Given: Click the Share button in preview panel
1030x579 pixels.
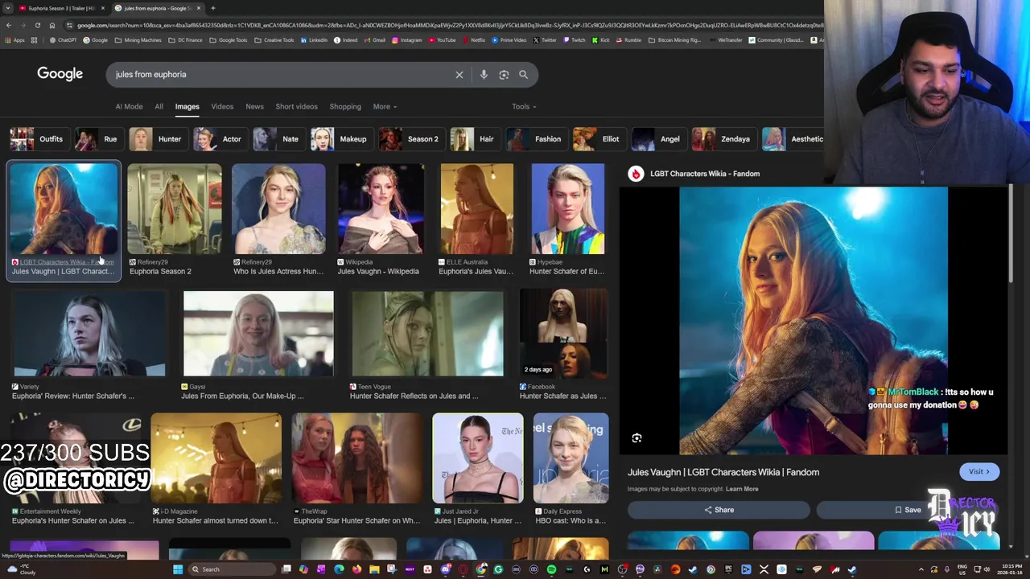Looking at the screenshot, I should click(x=719, y=510).
